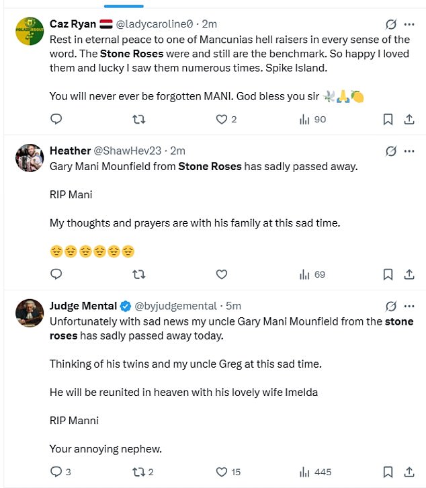Bookmark Caz Ryan's post
Screen dimensions: 426x488
pos(388,119)
